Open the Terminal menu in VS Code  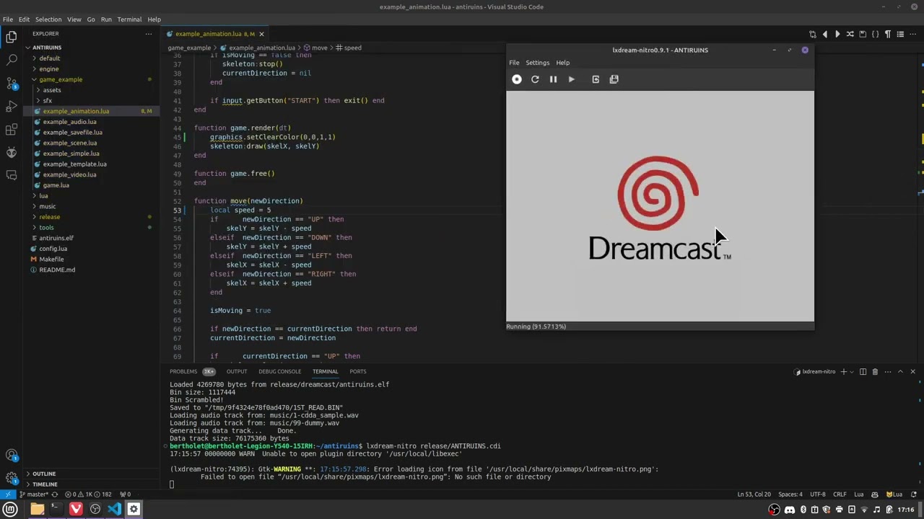[129, 19]
